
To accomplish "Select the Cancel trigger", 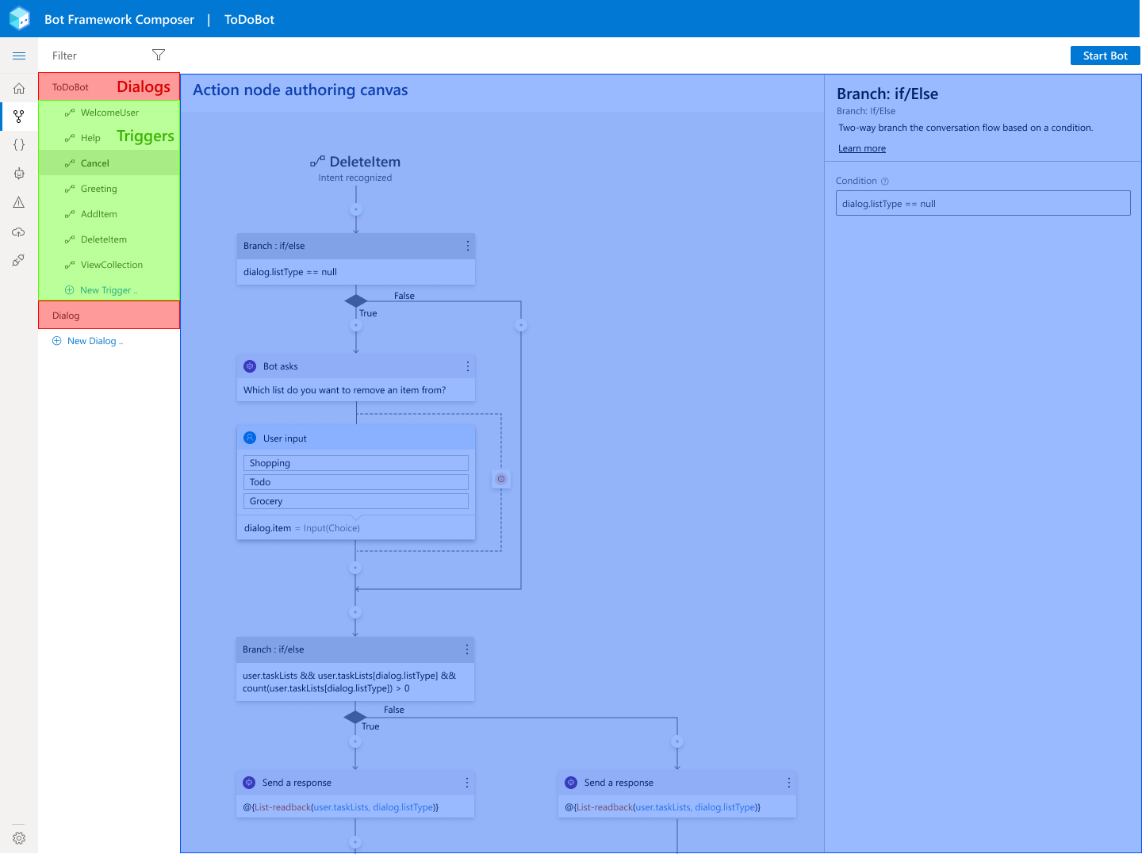I will click(x=109, y=163).
